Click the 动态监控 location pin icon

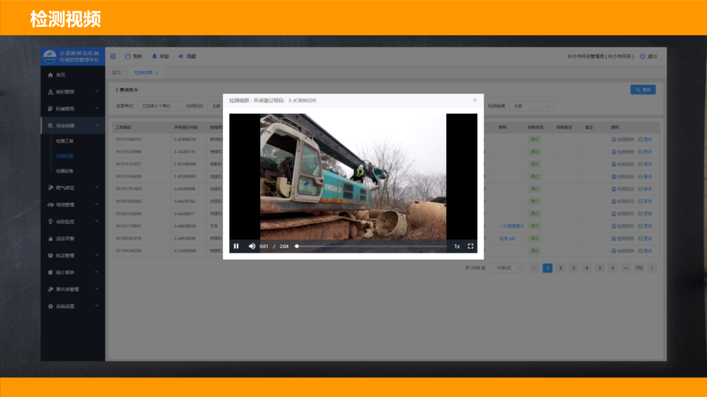click(x=50, y=222)
